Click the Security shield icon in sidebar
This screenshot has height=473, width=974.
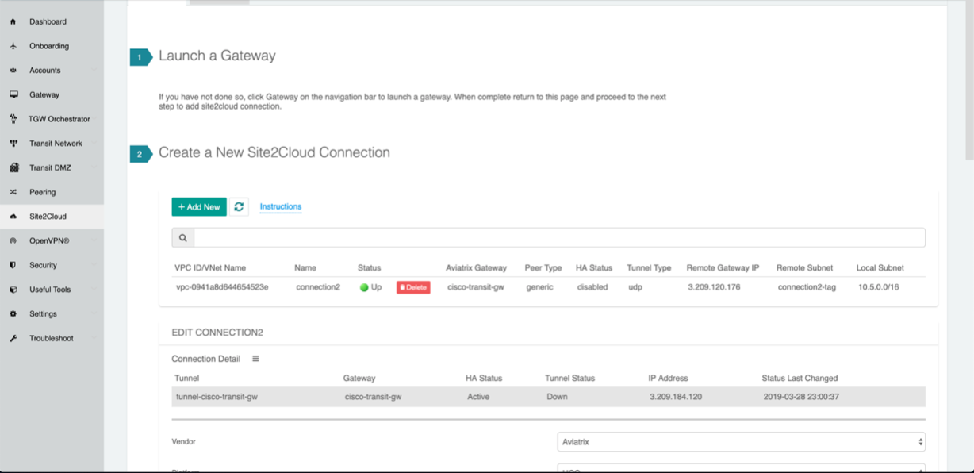[13, 265]
